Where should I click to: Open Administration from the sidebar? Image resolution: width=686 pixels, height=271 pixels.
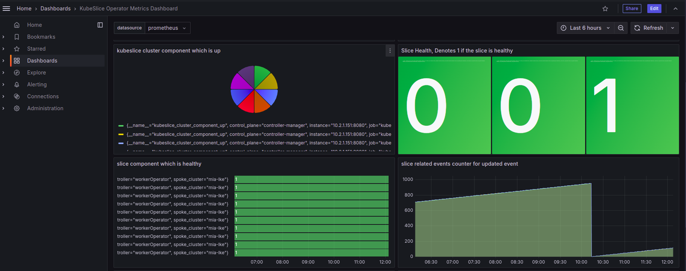pyautogui.click(x=45, y=108)
